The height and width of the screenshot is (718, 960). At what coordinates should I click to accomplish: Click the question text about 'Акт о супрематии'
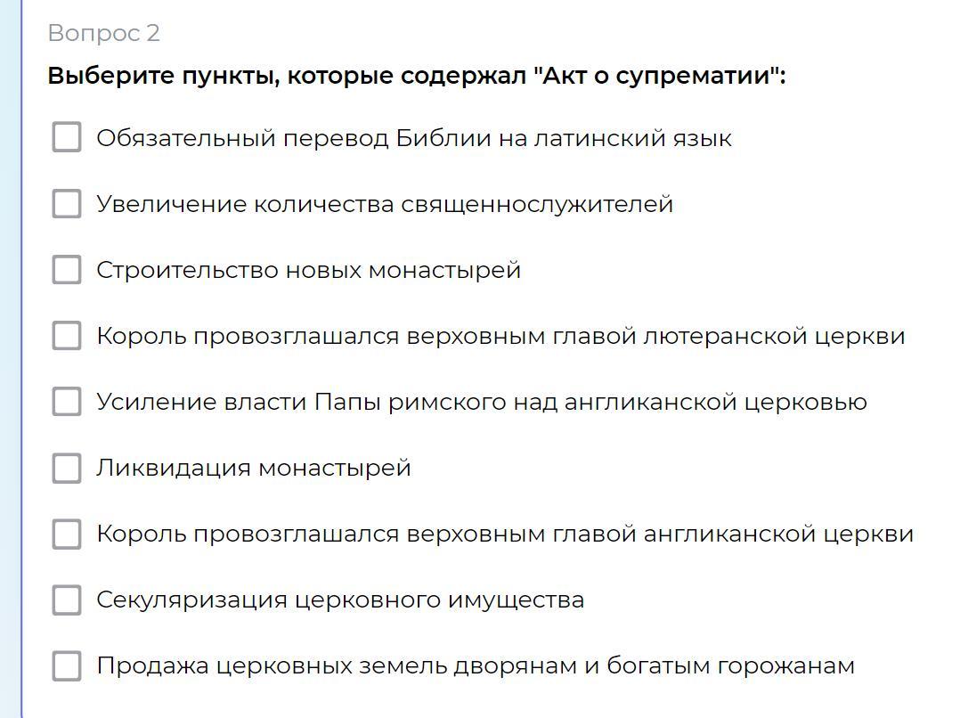[417, 77]
